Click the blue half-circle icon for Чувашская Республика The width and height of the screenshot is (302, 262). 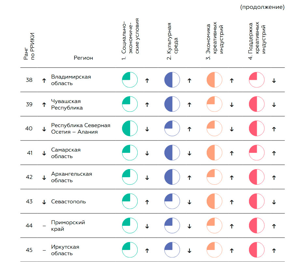[x=172, y=105]
